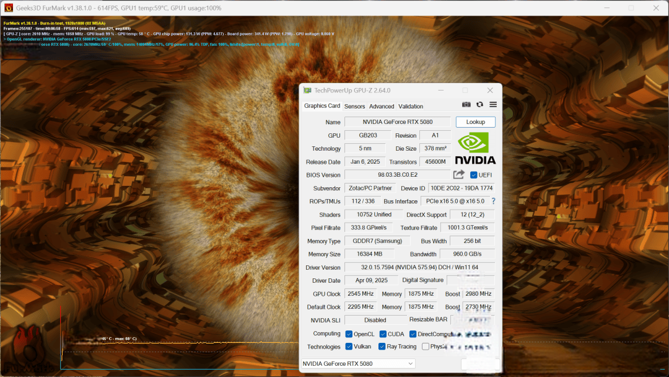Viewport: 669px width, 377px height.
Task: Capture a GPU-Z screenshot with the camera icon
Action: (x=466, y=105)
